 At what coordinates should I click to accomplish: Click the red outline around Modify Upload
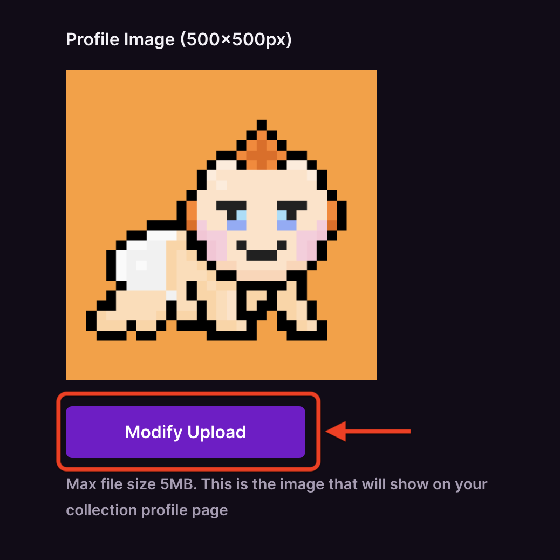pyautogui.click(x=188, y=393)
